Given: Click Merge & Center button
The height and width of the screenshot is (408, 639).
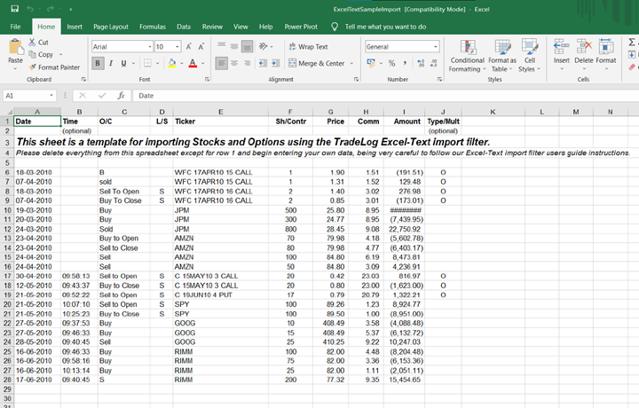Looking at the screenshot, I should coord(316,63).
